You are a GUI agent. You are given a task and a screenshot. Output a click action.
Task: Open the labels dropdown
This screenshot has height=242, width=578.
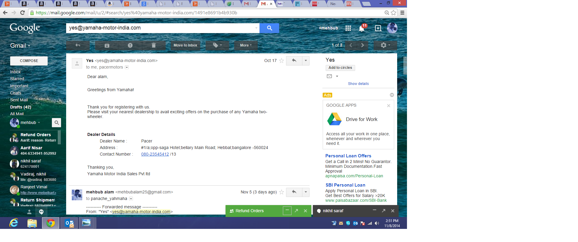(217, 45)
